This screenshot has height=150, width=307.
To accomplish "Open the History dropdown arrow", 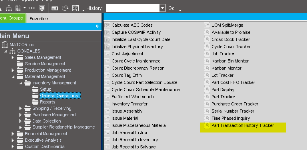I will click(162, 8).
